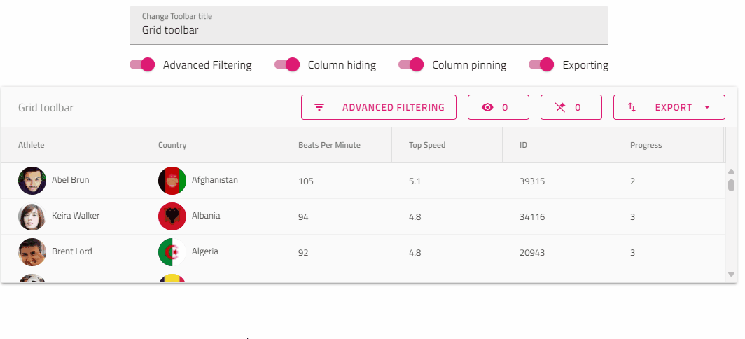Click the Afghanistan flag icon

click(172, 181)
